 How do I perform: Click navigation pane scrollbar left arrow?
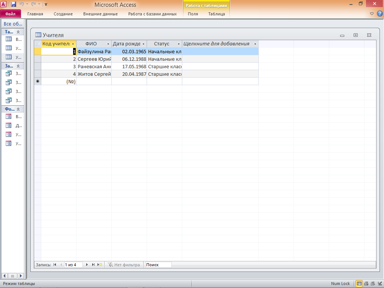click(x=4, y=276)
